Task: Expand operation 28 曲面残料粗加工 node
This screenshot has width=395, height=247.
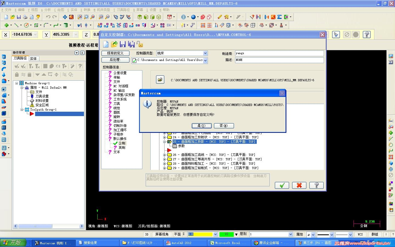Action: click(x=165, y=164)
